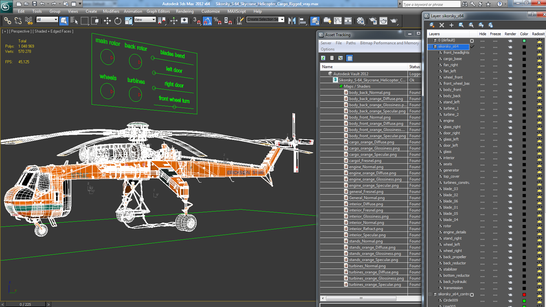The image size is (546, 307).
Task: Click Select and Manipulate tool
Action: click(x=174, y=20)
